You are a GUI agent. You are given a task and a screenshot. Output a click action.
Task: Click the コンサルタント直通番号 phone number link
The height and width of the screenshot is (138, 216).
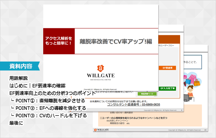(x=134, y=104)
